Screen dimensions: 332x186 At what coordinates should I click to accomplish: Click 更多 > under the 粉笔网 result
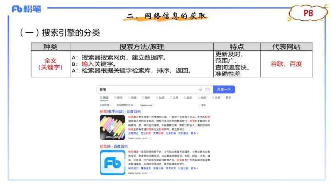coord(194,168)
